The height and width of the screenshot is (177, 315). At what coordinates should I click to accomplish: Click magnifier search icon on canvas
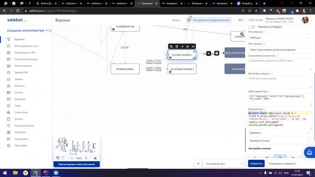pyautogui.click(x=242, y=34)
